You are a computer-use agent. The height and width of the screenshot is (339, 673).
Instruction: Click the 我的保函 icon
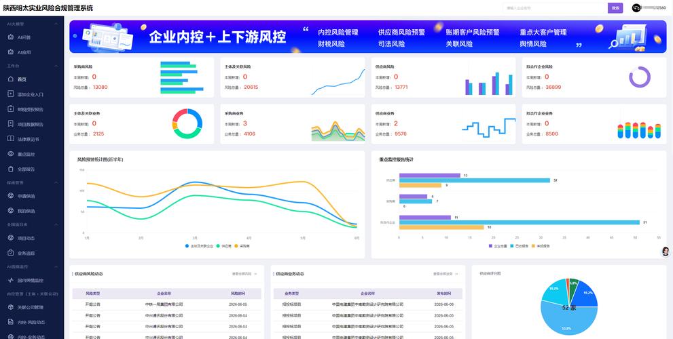pyautogui.click(x=11, y=211)
